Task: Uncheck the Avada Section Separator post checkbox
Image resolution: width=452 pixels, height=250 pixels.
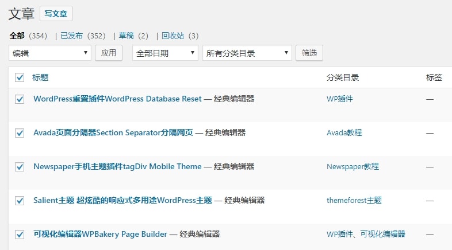Action: (20, 133)
